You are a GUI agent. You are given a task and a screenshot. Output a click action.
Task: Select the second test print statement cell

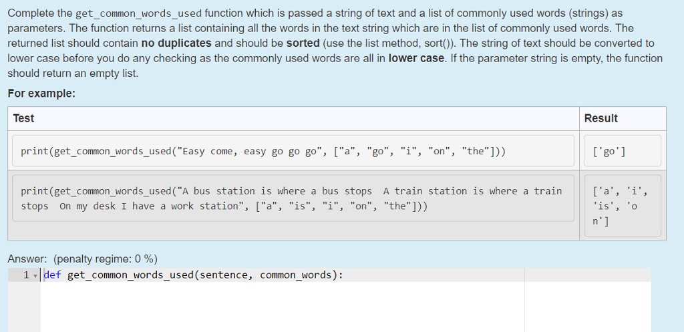click(x=293, y=198)
